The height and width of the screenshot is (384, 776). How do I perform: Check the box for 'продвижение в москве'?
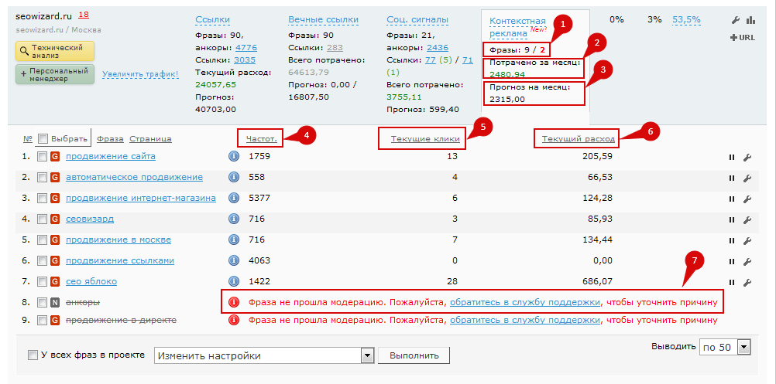click(x=43, y=240)
